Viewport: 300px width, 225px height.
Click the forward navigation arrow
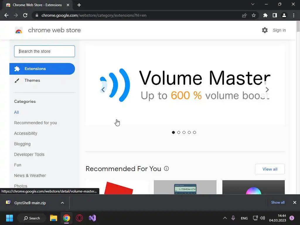(x=16, y=15)
